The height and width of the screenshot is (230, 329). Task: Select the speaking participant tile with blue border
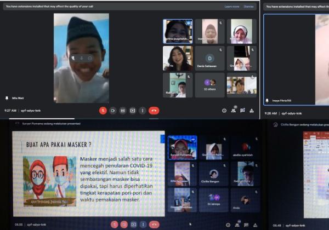point(178,31)
